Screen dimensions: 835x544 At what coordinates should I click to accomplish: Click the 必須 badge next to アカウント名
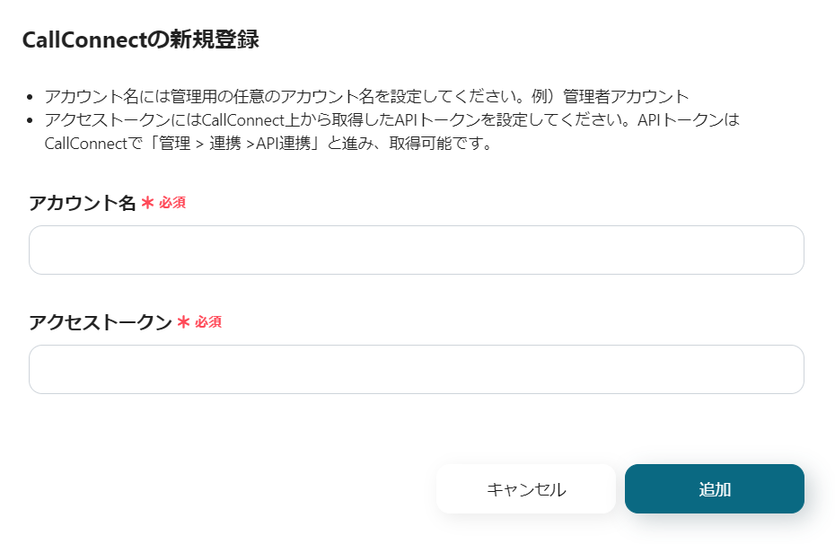[x=172, y=203]
